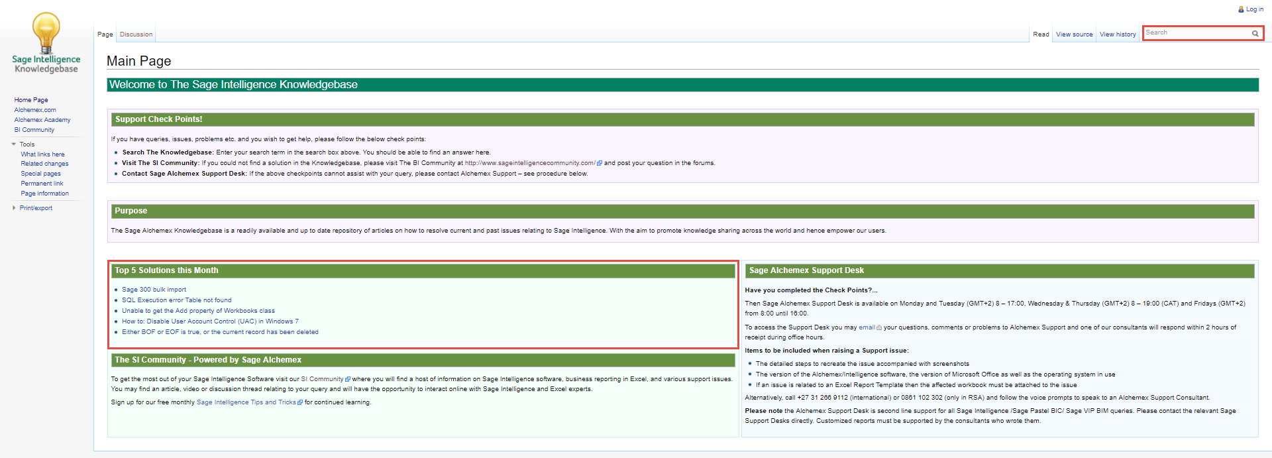Click Have you completed the Check Points? text

tap(811, 290)
